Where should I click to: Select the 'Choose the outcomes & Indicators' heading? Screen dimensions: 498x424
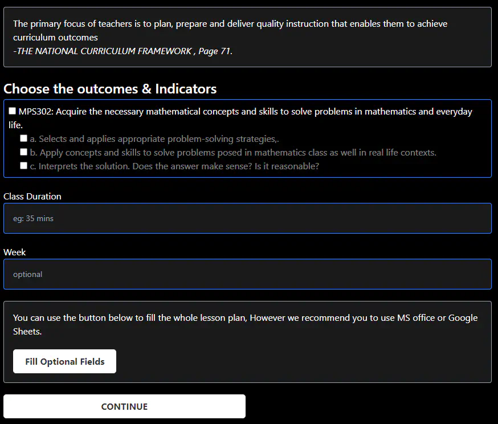click(109, 89)
